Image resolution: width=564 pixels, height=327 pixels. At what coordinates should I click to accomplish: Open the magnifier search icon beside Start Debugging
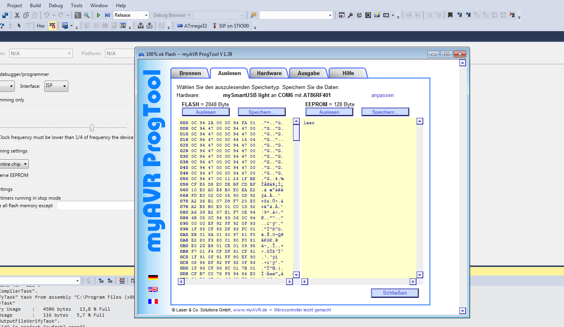pyautogui.click(x=86, y=15)
